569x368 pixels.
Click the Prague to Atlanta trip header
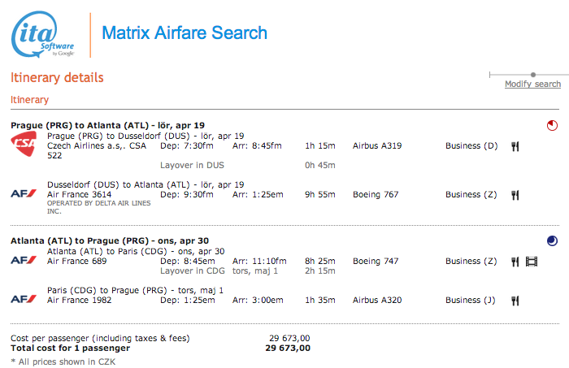tap(108, 125)
